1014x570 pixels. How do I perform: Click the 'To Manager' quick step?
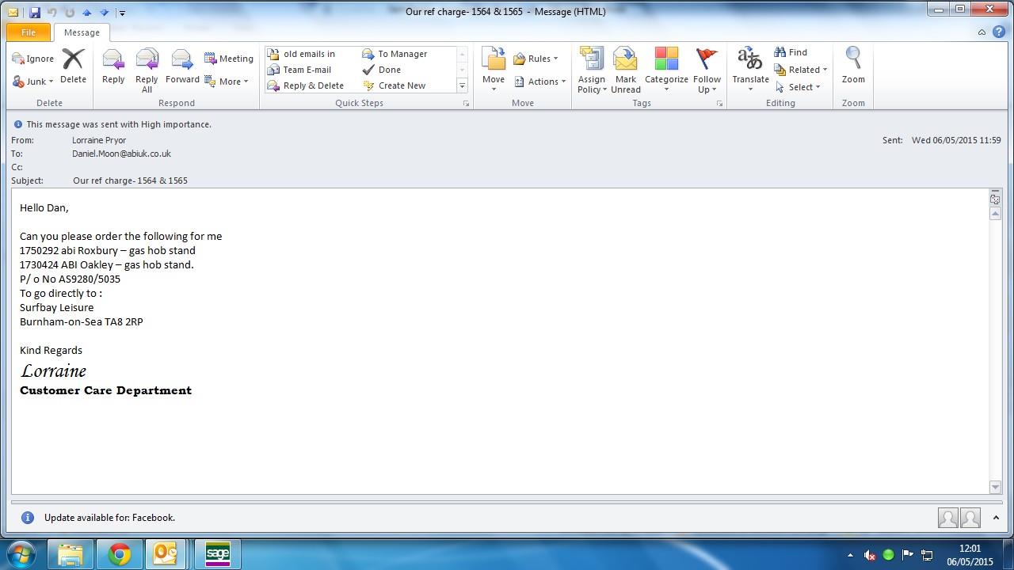click(x=395, y=54)
